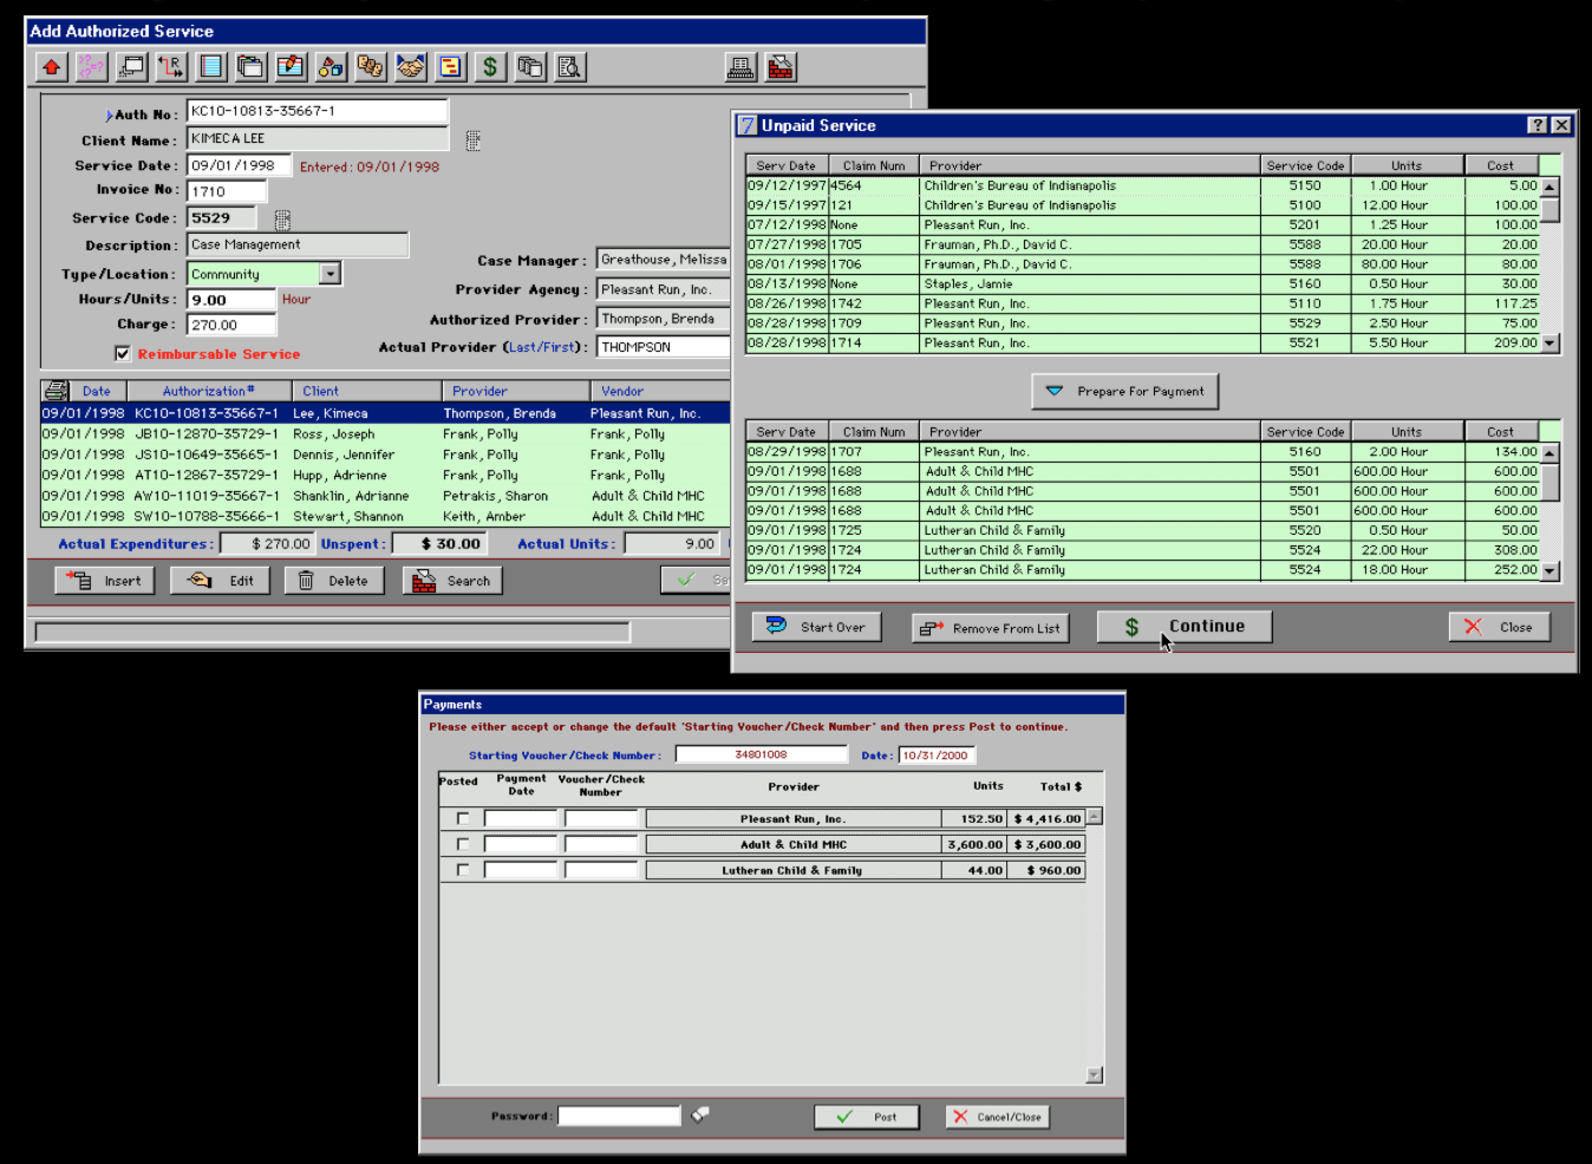Click the help question mark in Unpaid Service
This screenshot has width=1592, height=1164.
[x=1537, y=125]
